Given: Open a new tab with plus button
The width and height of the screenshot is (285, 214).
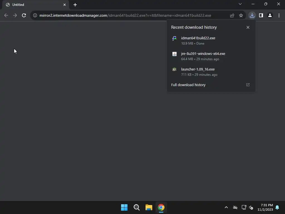Looking at the screenshot, I should (x=75, y=5).
